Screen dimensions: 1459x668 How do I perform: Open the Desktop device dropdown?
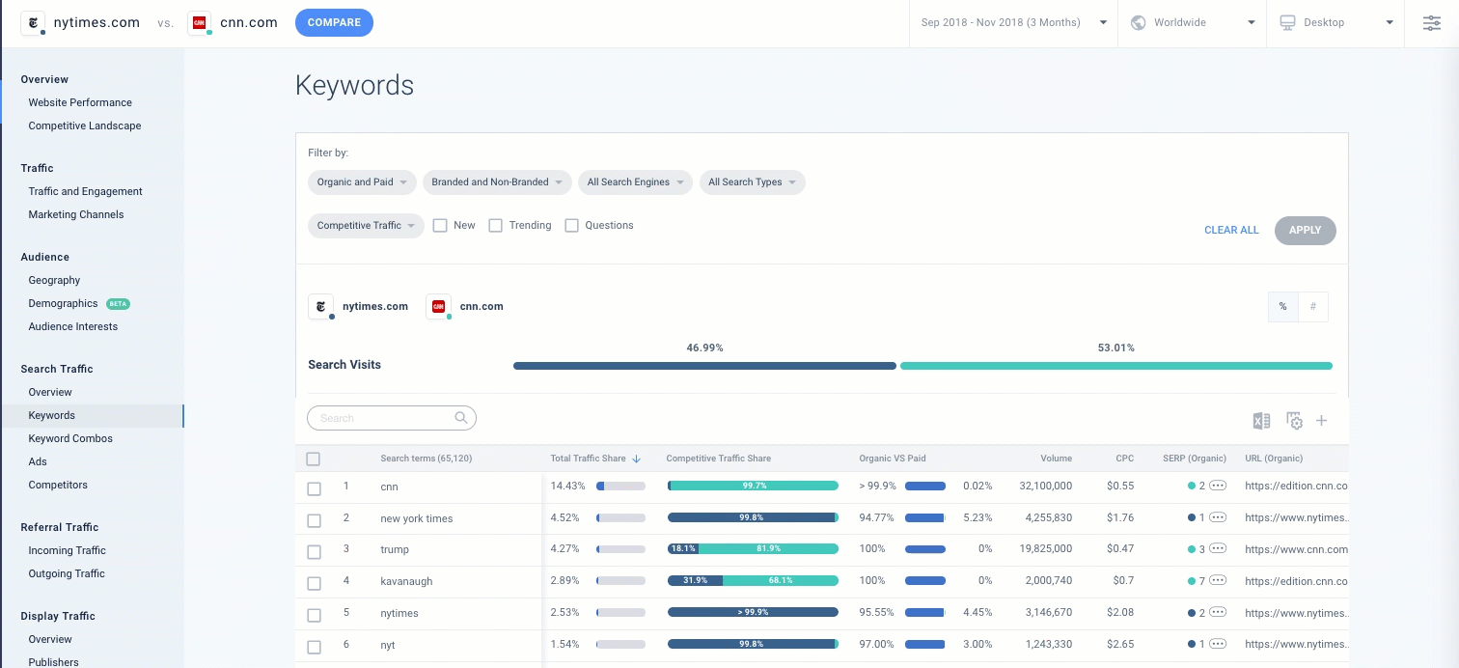coord(1337,22)
